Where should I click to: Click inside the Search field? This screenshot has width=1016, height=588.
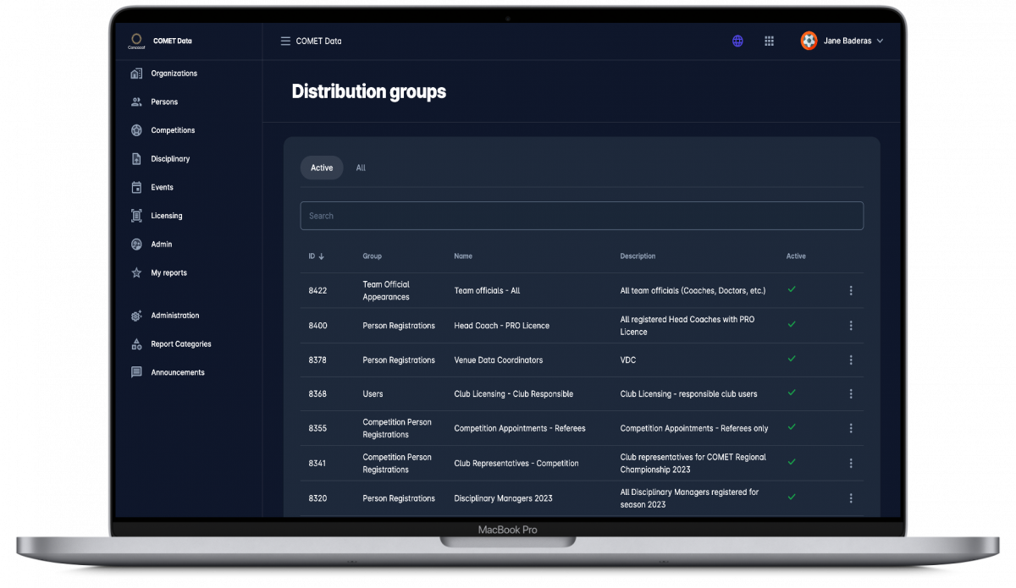[582, 216]
